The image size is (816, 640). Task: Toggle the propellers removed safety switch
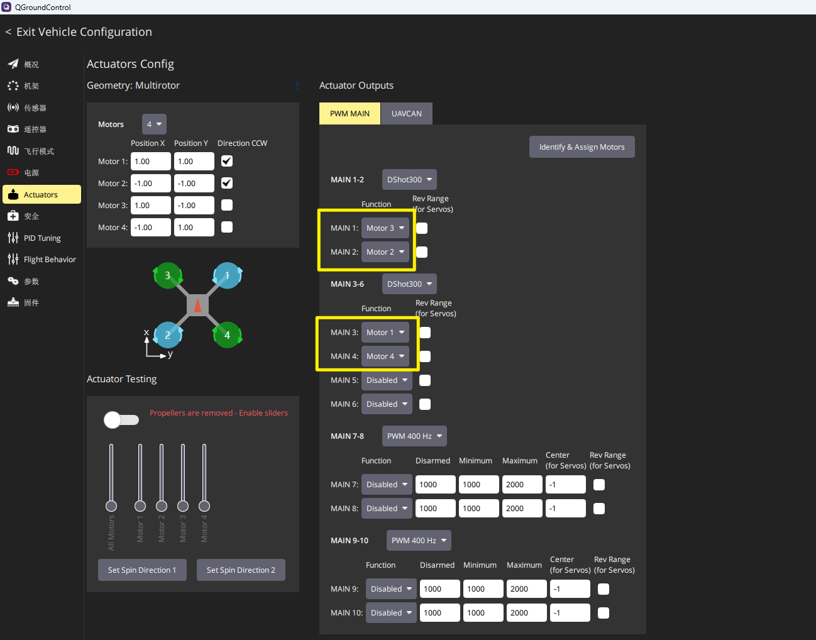[x=121, y=420]
